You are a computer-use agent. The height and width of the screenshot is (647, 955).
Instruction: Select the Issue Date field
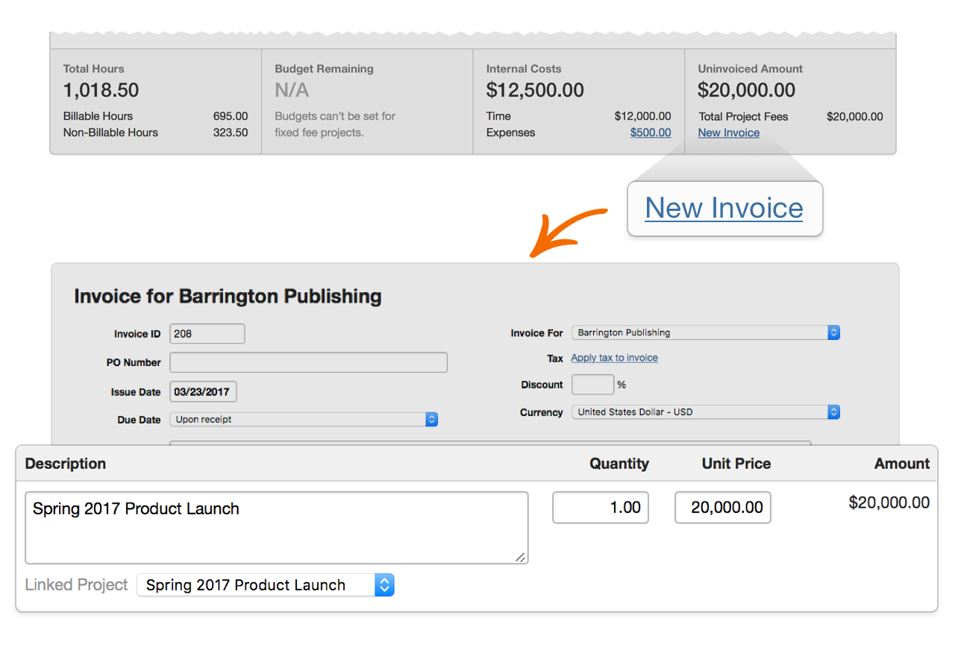tap(203, 392)
